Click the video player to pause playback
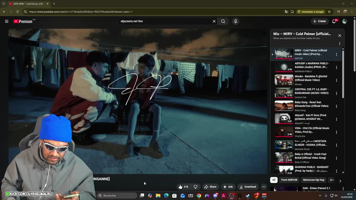Viewport: 356px width, 200px height. (138, 101)
